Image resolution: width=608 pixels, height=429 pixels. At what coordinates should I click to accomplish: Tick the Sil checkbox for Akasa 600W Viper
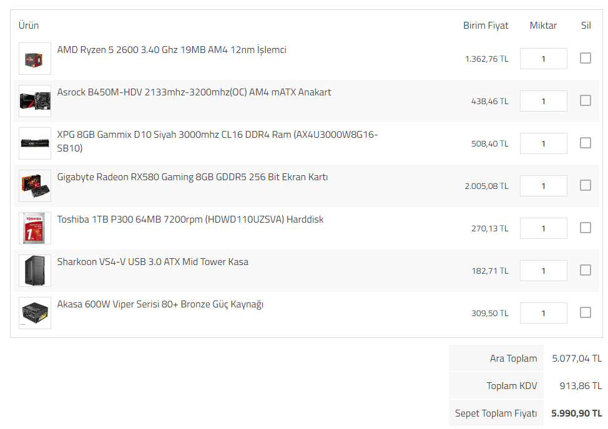click(586, 312)
